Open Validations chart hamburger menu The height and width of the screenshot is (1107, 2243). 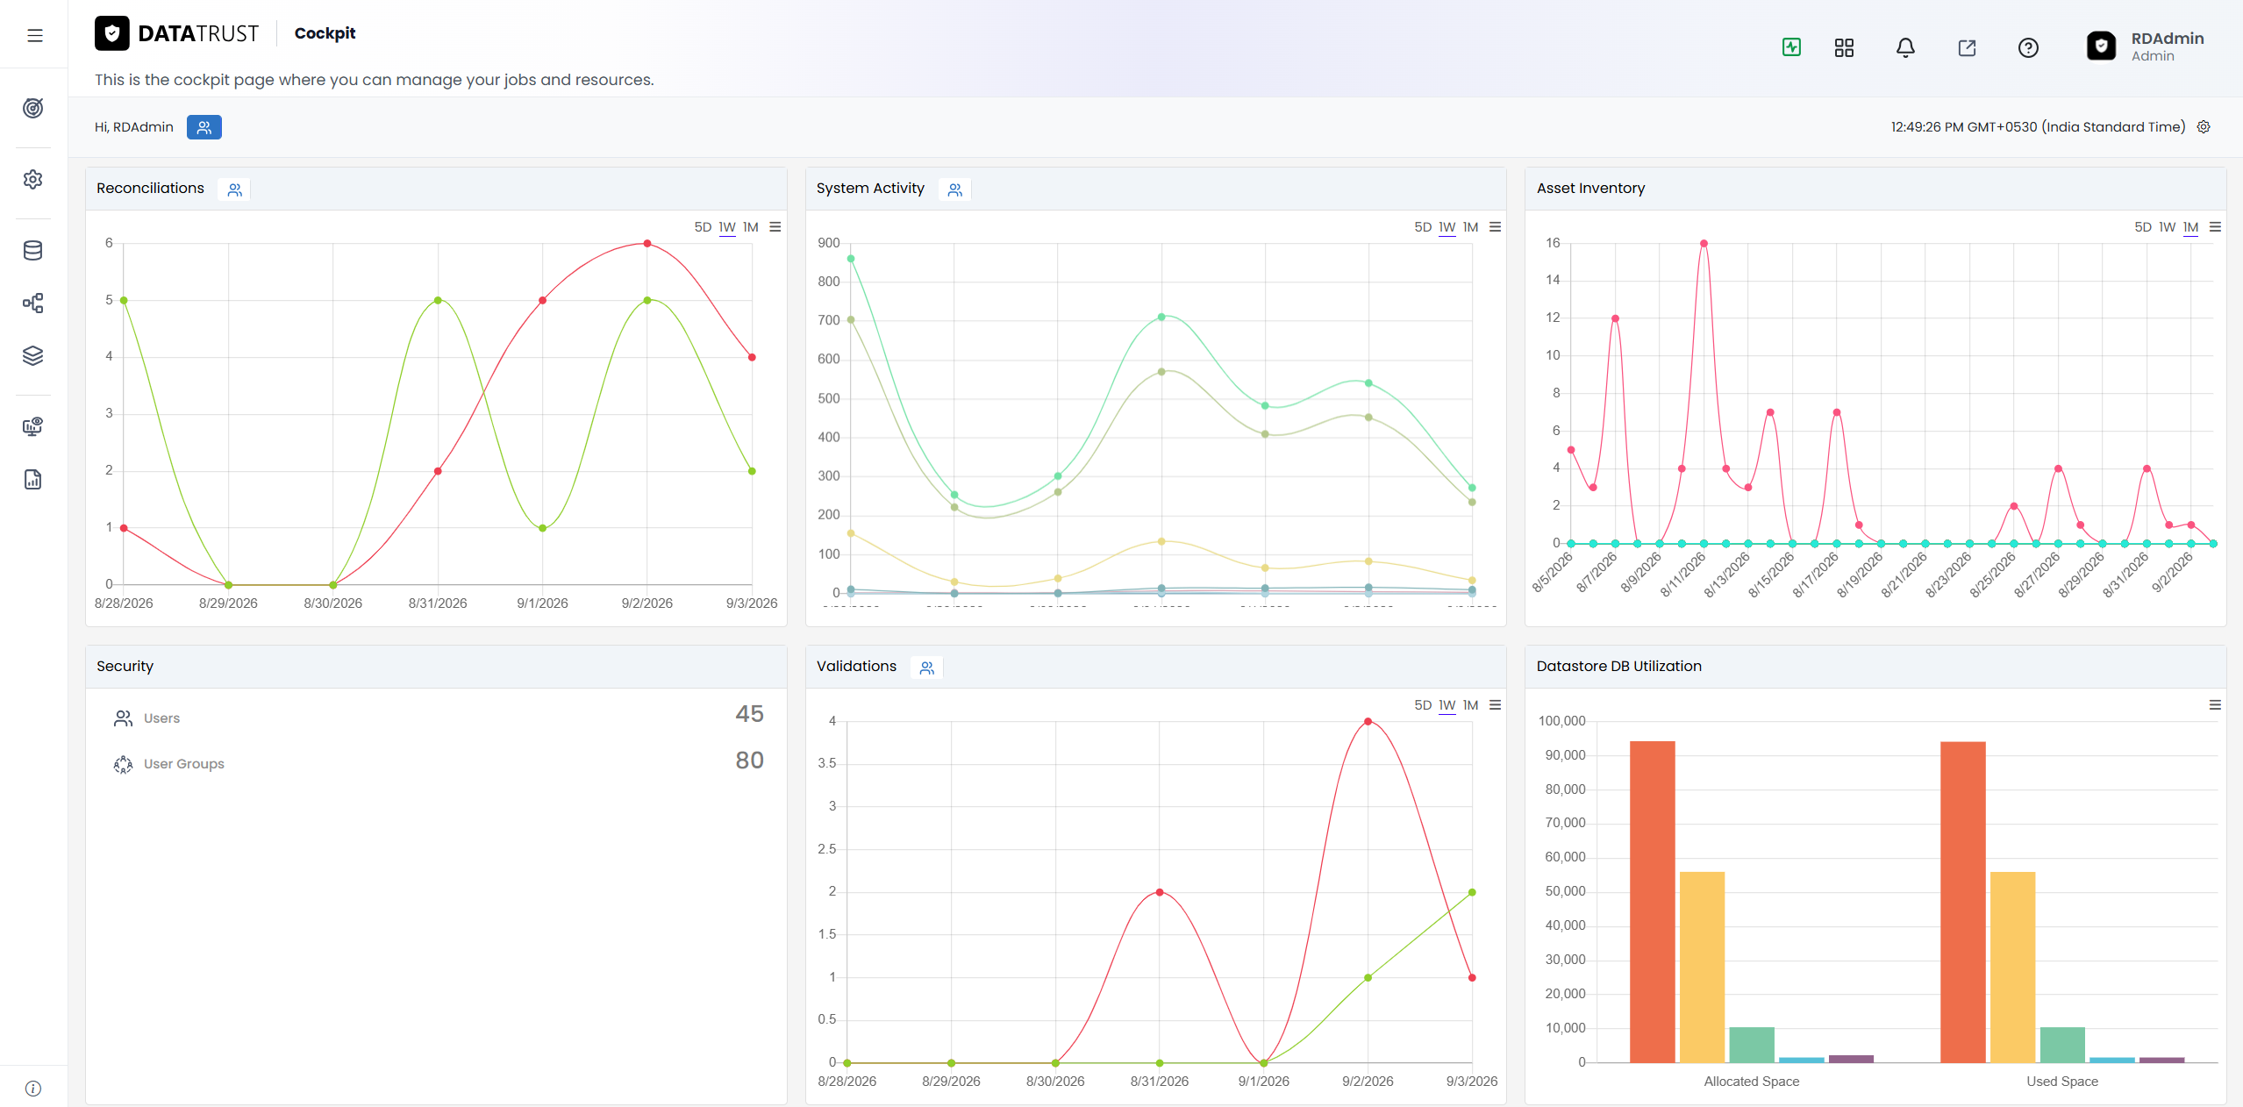click(x=1496, y=705)
